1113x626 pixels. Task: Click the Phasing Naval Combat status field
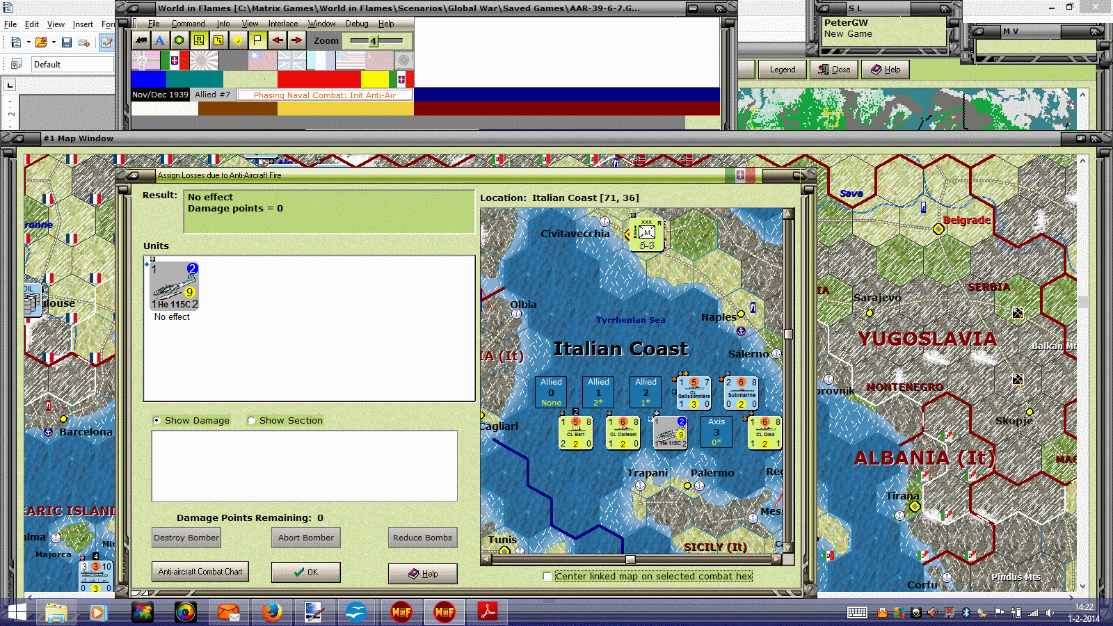pos(324,95)
